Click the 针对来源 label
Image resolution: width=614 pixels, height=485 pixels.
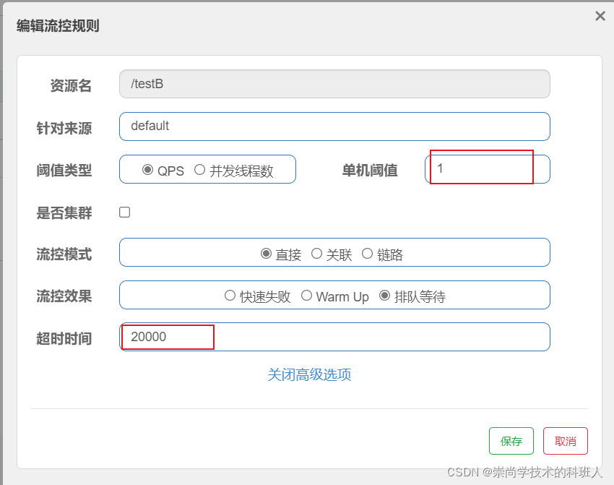click(64, 128)
